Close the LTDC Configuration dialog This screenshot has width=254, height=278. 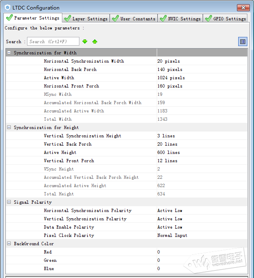pyautogui.click(x=243, y=7)
